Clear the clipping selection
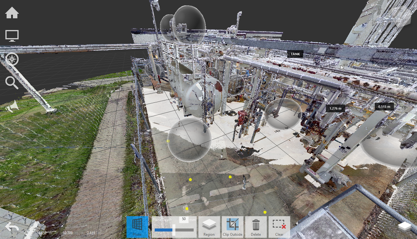This screenshot has height=239, width=417. click(279, 227)
